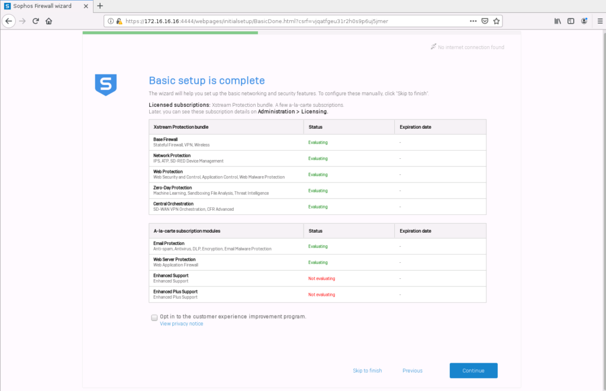This screenshot has height=391, width=606.
Task: Select the Zero-Day Protection row name
Action: 172,188
